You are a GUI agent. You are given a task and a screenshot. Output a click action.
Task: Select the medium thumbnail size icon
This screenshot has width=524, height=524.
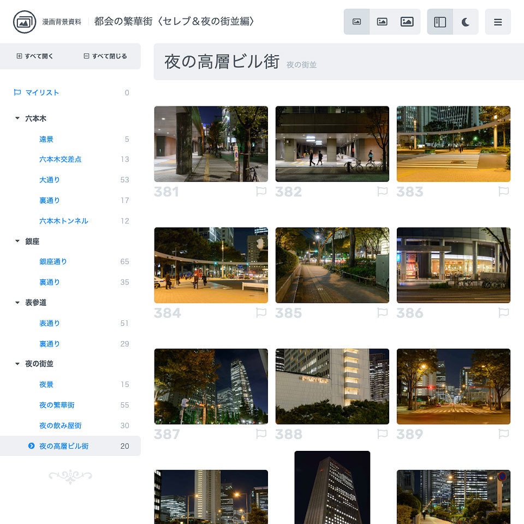tap(382, 21)
